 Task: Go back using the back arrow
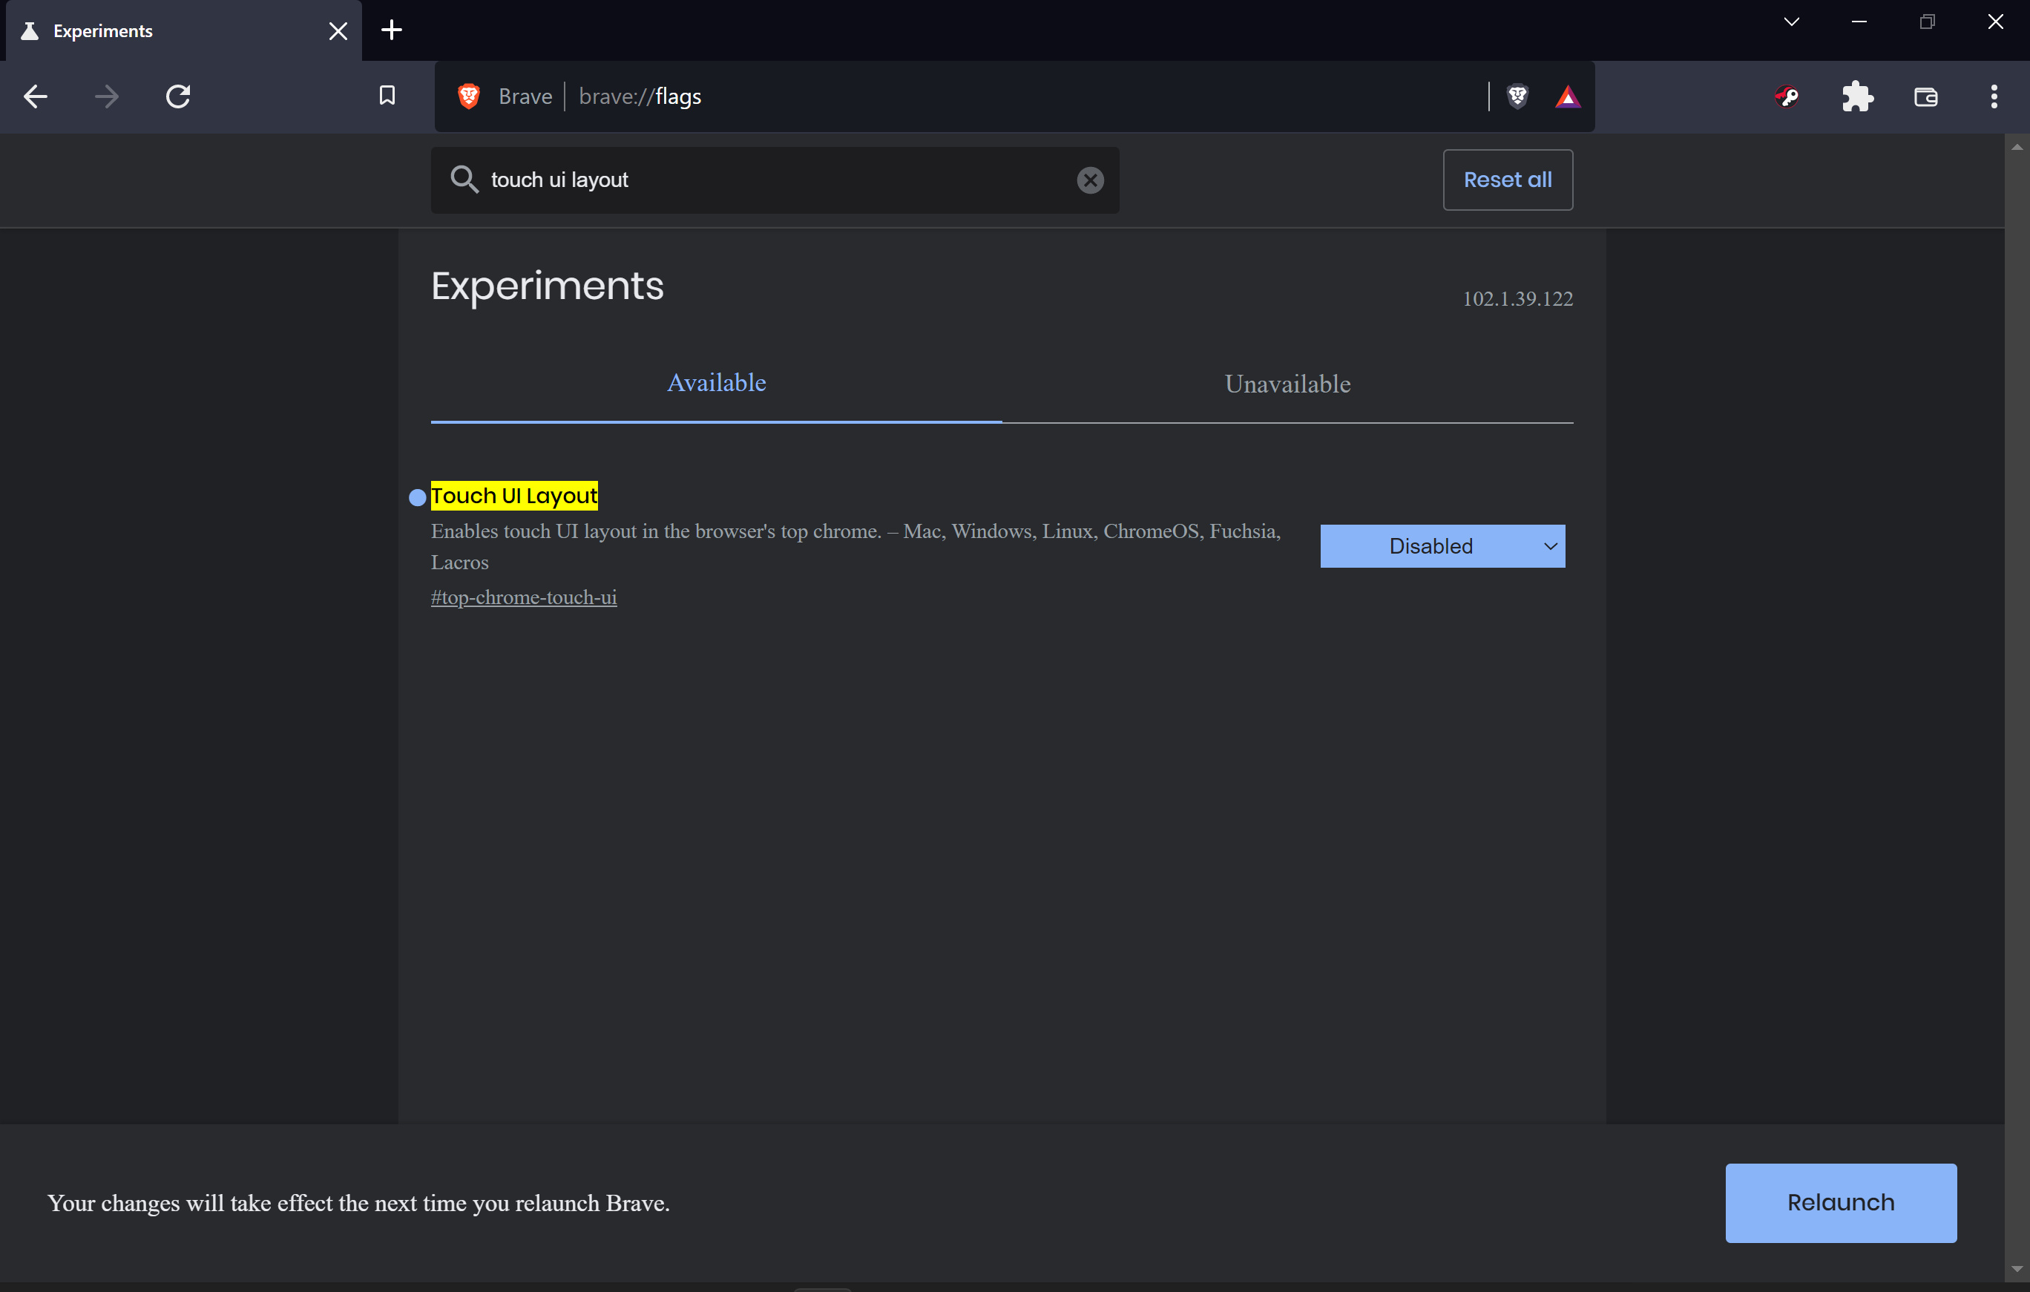coord(36,97)
